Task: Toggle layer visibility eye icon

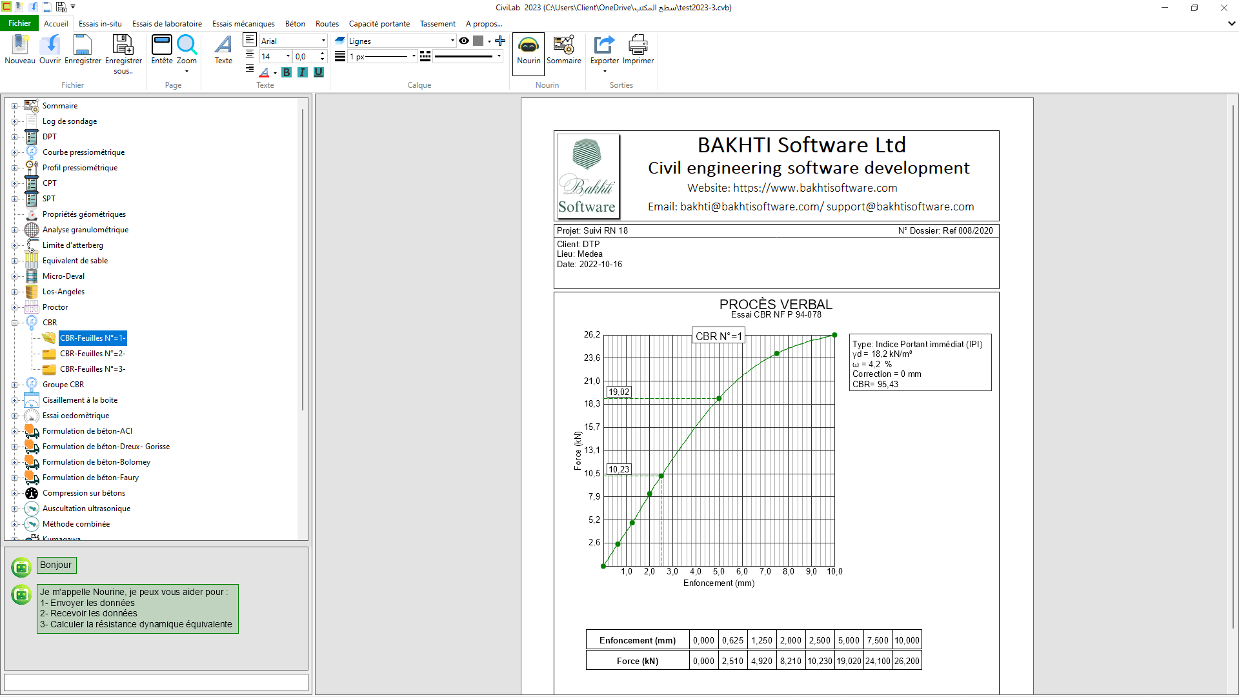Action: click(x=464, y=41)
